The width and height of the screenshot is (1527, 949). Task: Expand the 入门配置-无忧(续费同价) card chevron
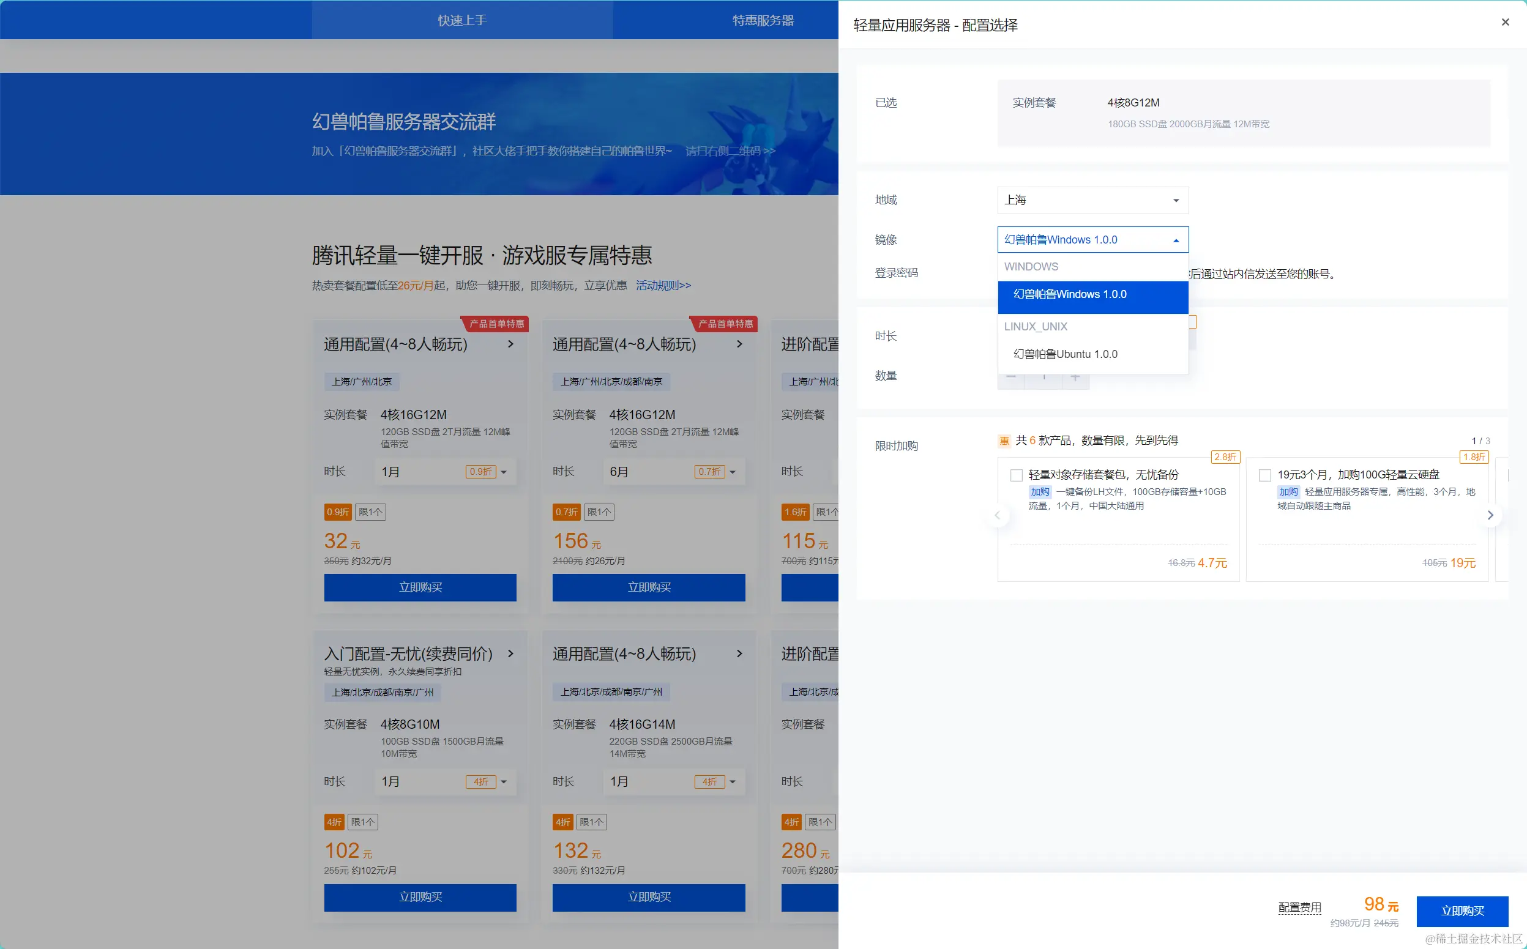(x=510, y=653)
